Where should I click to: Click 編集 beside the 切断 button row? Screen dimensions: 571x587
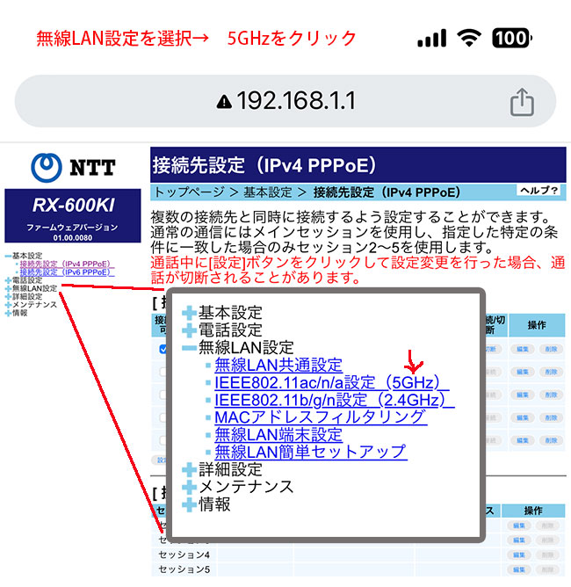[x=523, y=349]
